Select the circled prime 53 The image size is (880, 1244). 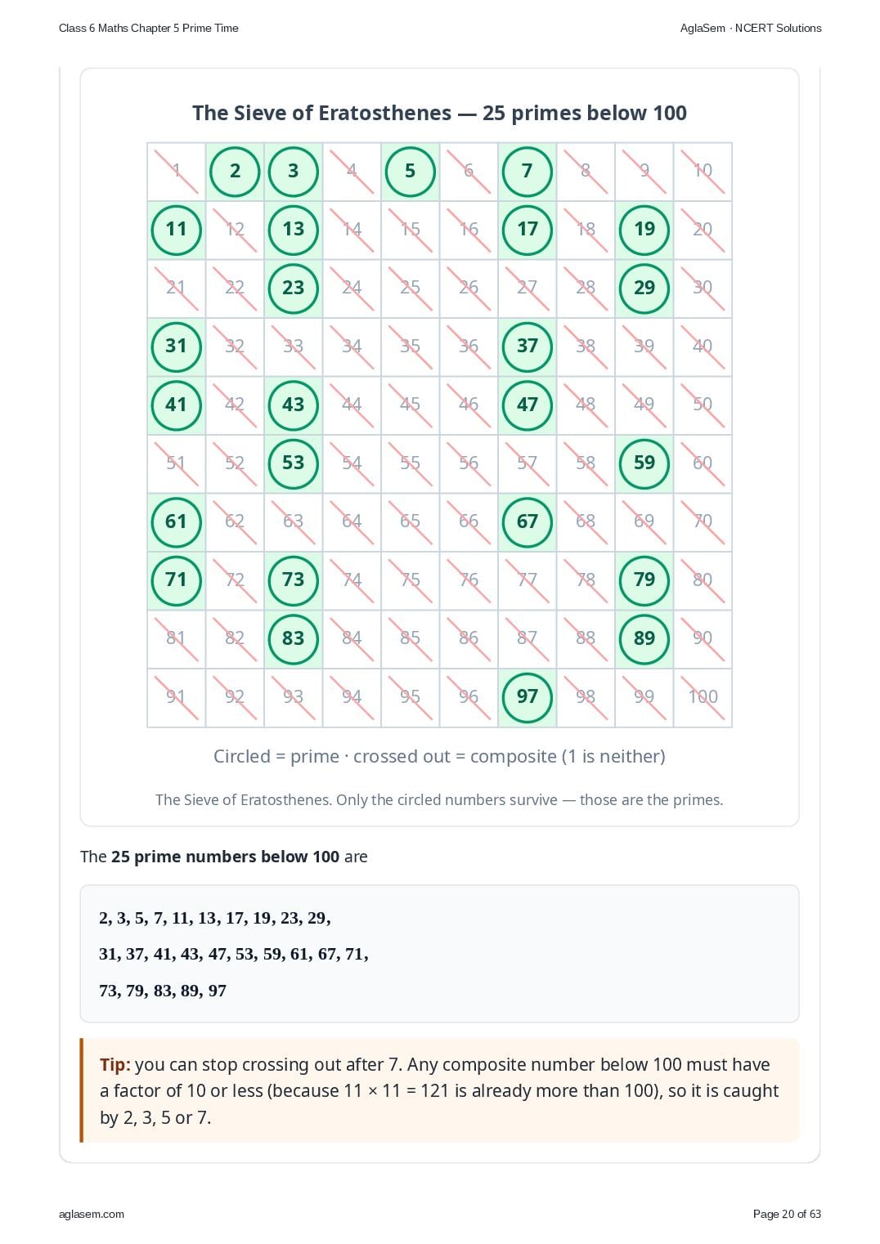point(293,463)
